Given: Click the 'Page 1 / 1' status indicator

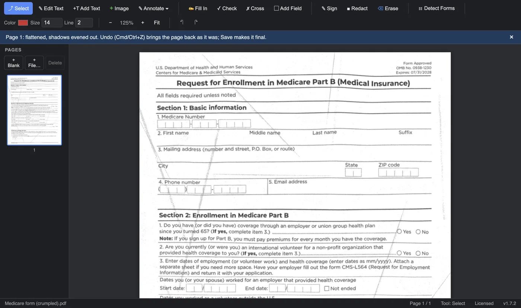Looking at the screenshot, I should [x=420, y=303].
